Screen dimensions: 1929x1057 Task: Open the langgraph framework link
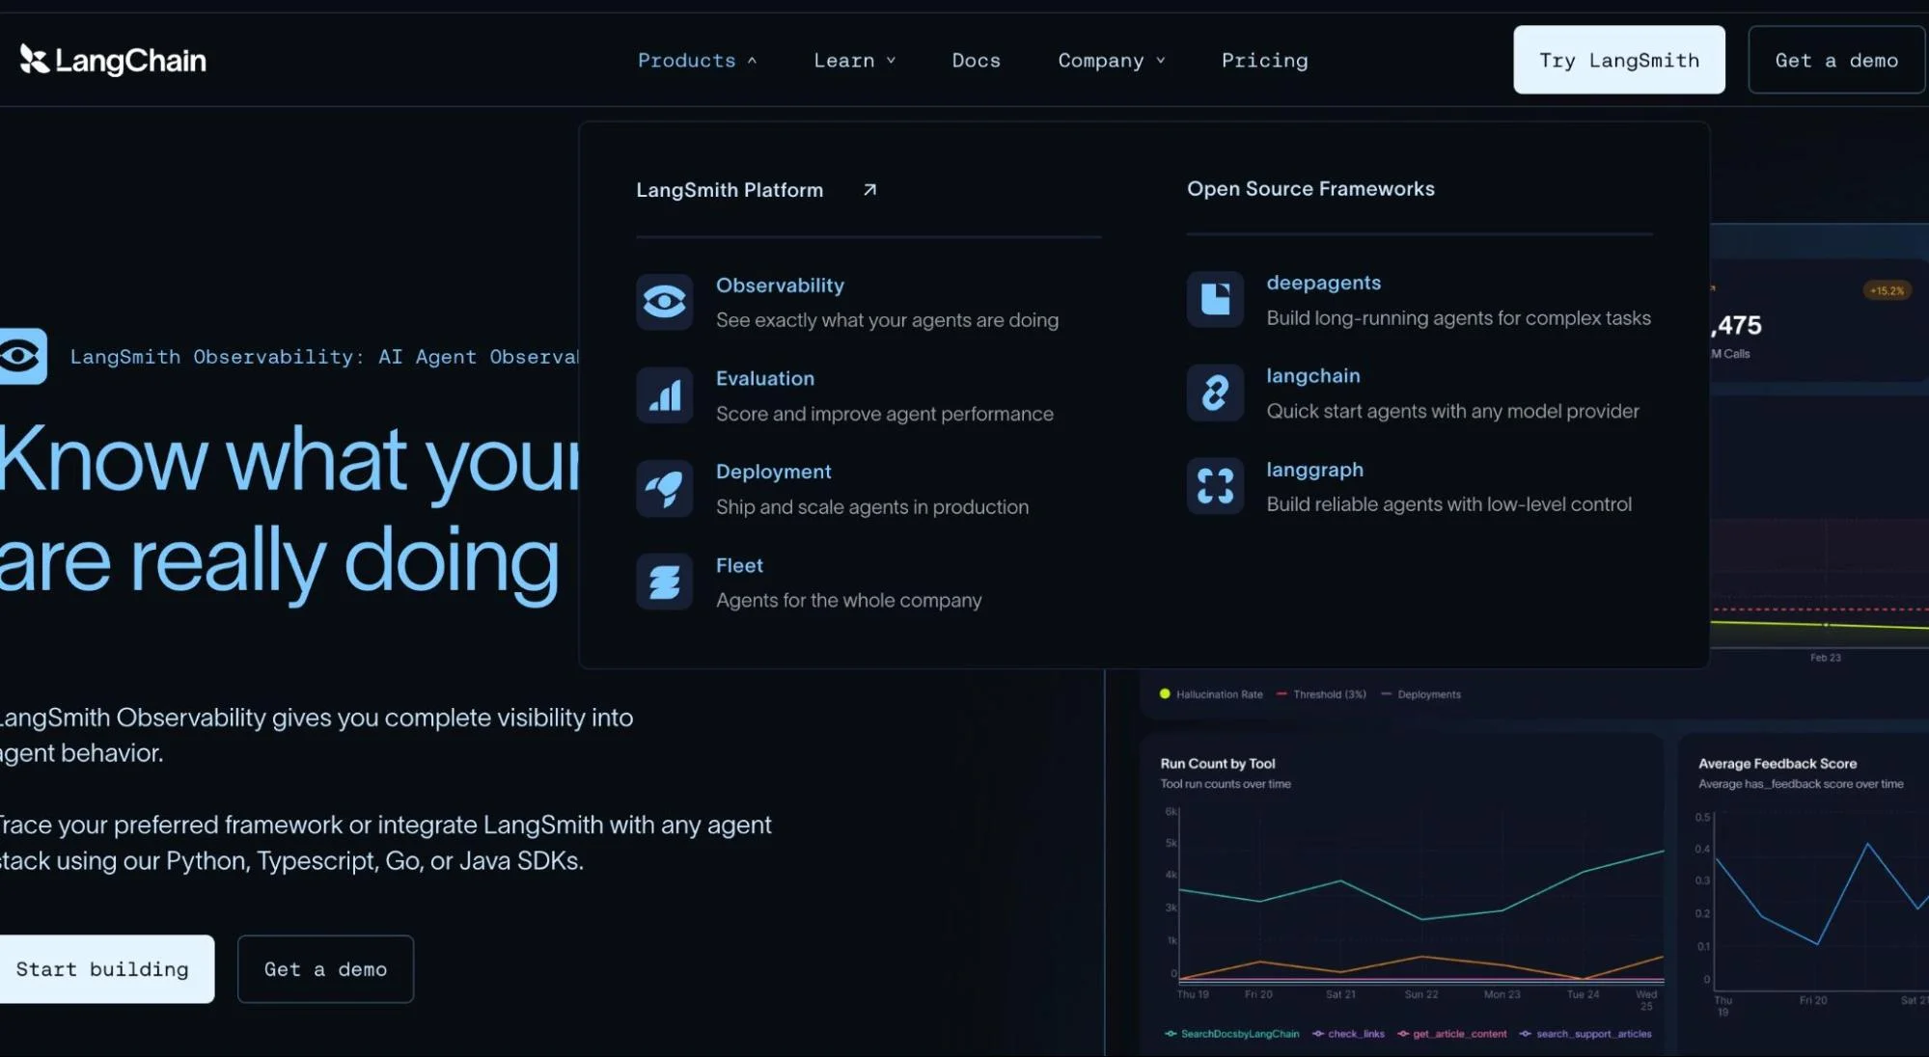click(1314, 470)
